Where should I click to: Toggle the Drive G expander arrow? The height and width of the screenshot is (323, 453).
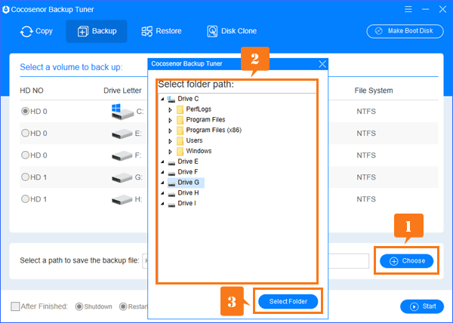162,183
